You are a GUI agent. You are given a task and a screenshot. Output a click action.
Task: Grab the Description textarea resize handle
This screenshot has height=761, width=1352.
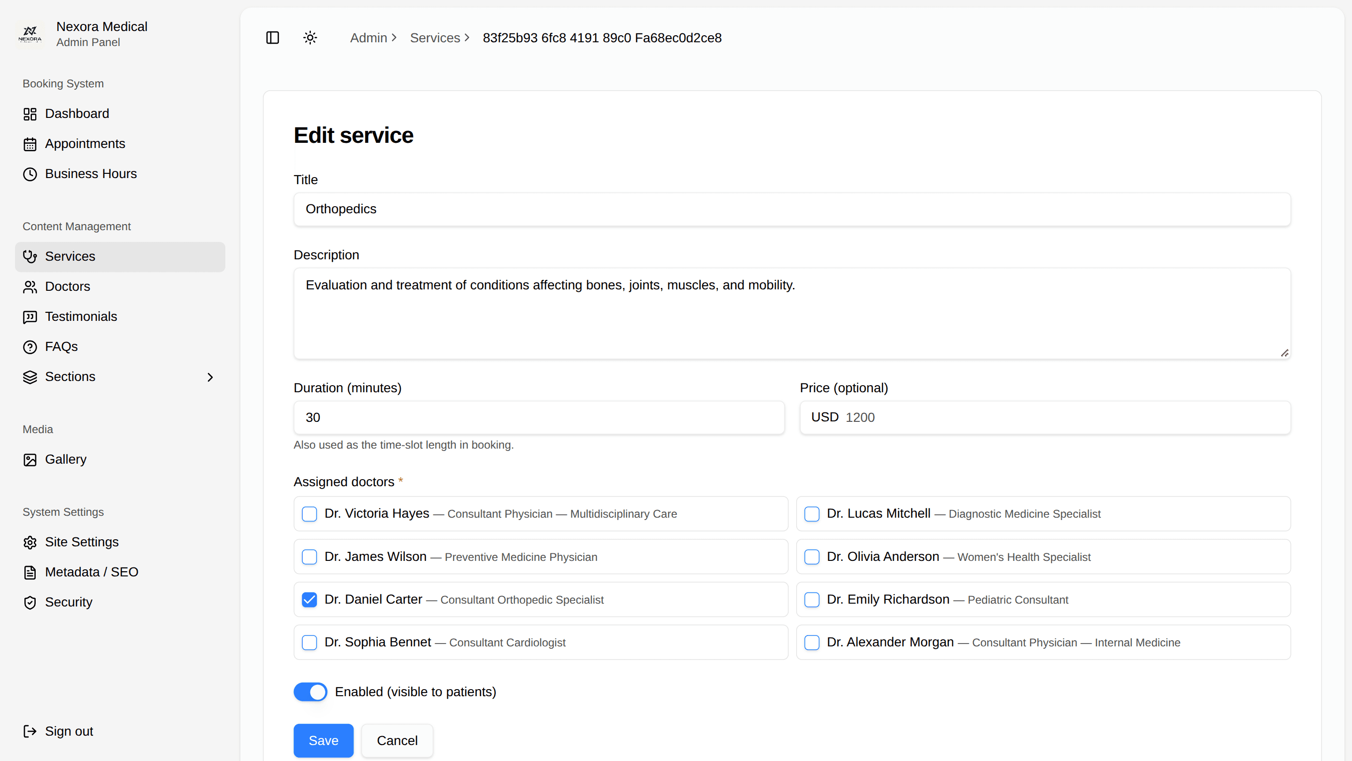pyautogui.click(x=1284, y=353)
